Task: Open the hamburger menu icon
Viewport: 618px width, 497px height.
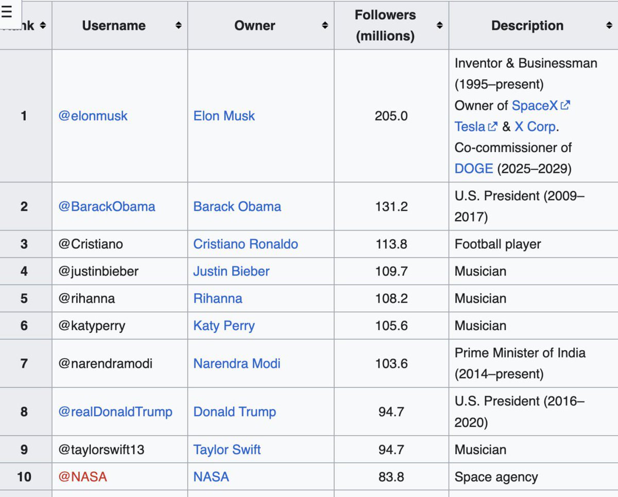Action: tap(6, 12)
